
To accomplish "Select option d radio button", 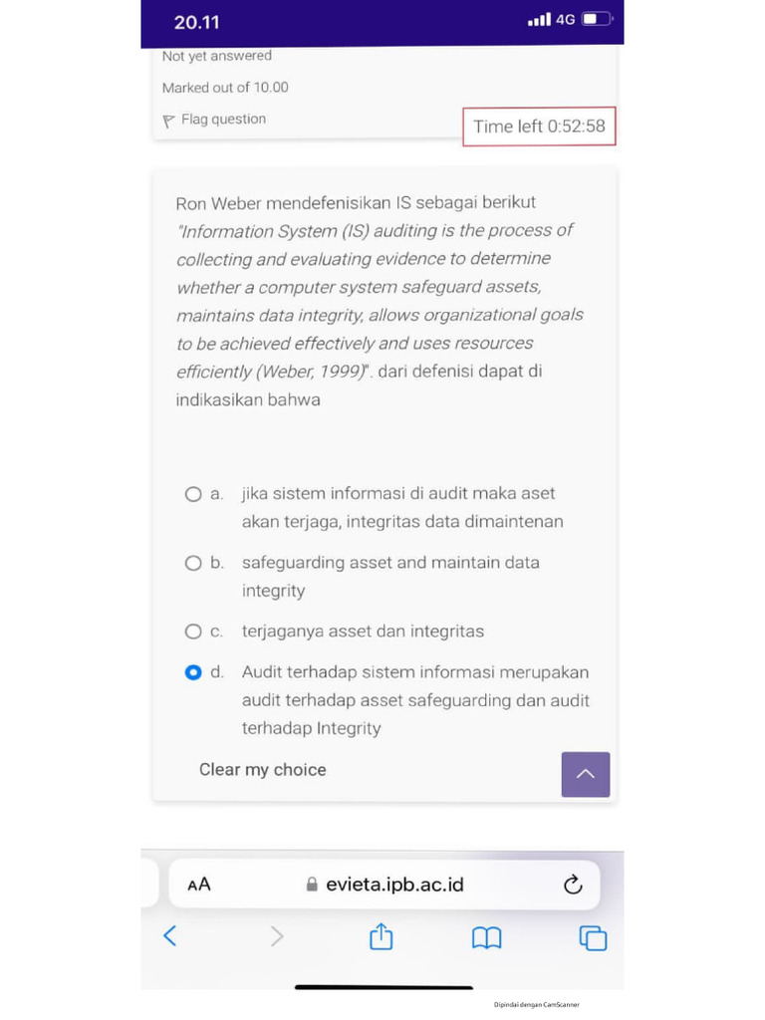I will 193,672.
